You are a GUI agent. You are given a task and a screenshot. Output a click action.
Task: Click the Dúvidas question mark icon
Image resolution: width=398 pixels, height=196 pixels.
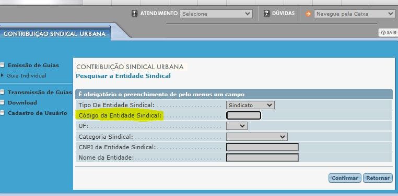266,14
